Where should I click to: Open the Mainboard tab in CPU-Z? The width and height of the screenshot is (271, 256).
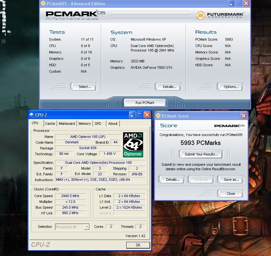pyautogui.click(x=67, y=124)
